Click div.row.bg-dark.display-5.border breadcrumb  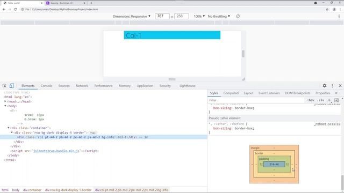pyautogui.click(x=68, y=190)
